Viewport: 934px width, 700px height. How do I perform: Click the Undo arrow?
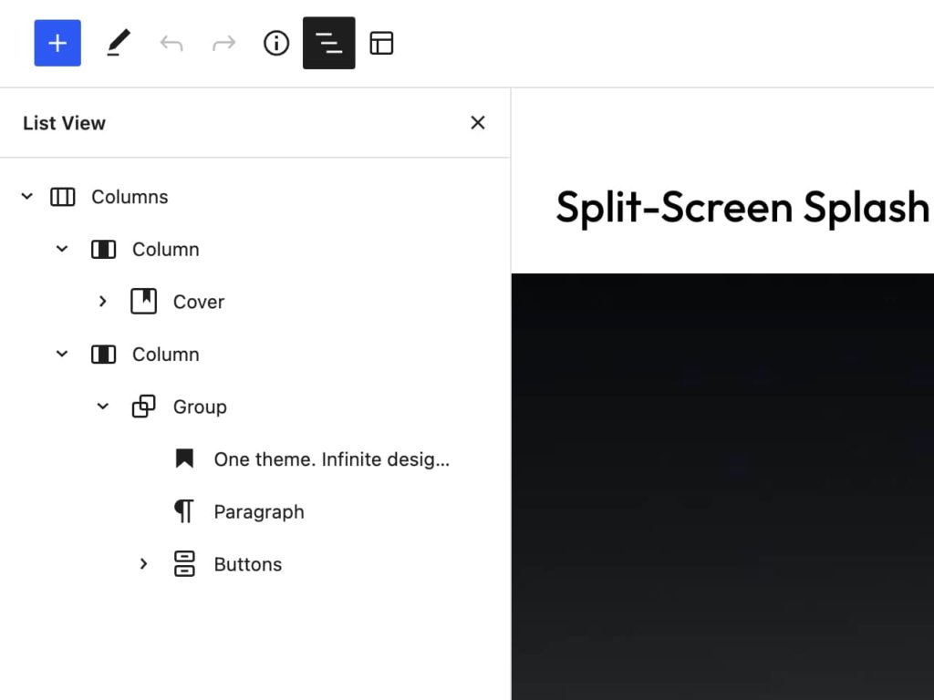tap(171, 42)
